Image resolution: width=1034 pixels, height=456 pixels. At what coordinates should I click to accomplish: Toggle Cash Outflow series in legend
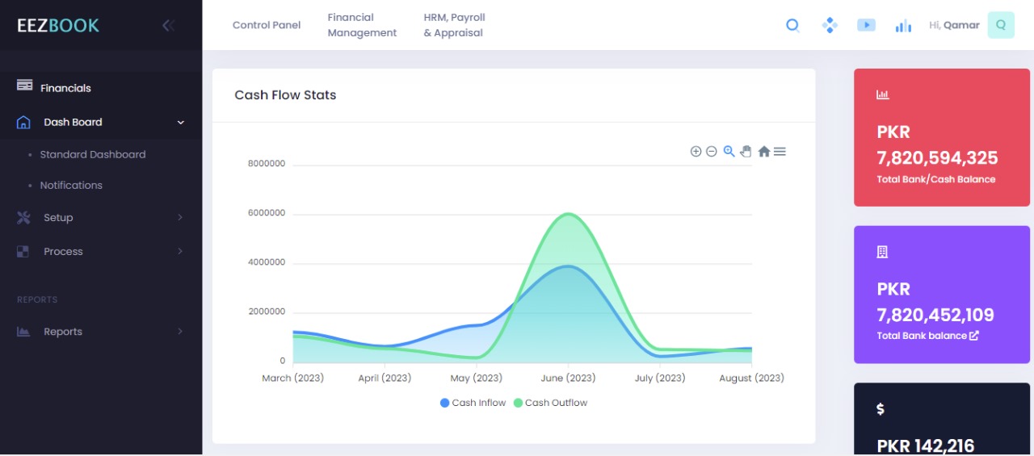click(x=550, y=403)
